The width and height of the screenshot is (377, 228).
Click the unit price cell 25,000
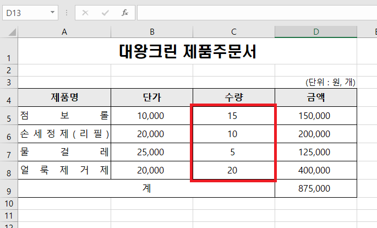click(x=152, y=152)
